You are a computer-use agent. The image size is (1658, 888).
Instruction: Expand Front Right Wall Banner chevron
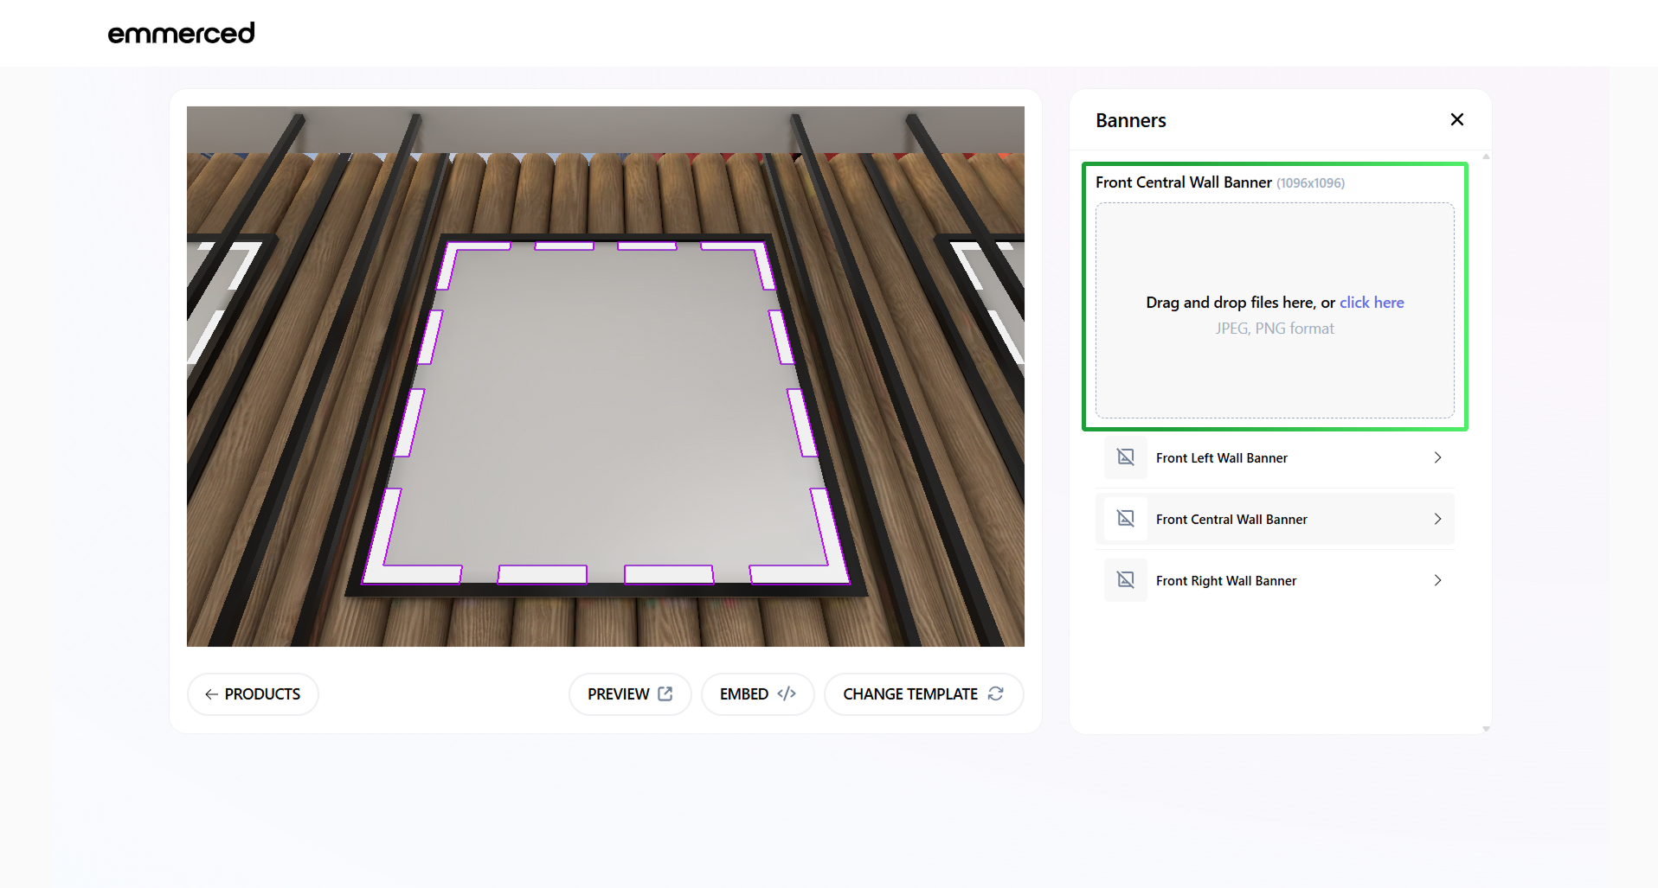pos(1436,580)
